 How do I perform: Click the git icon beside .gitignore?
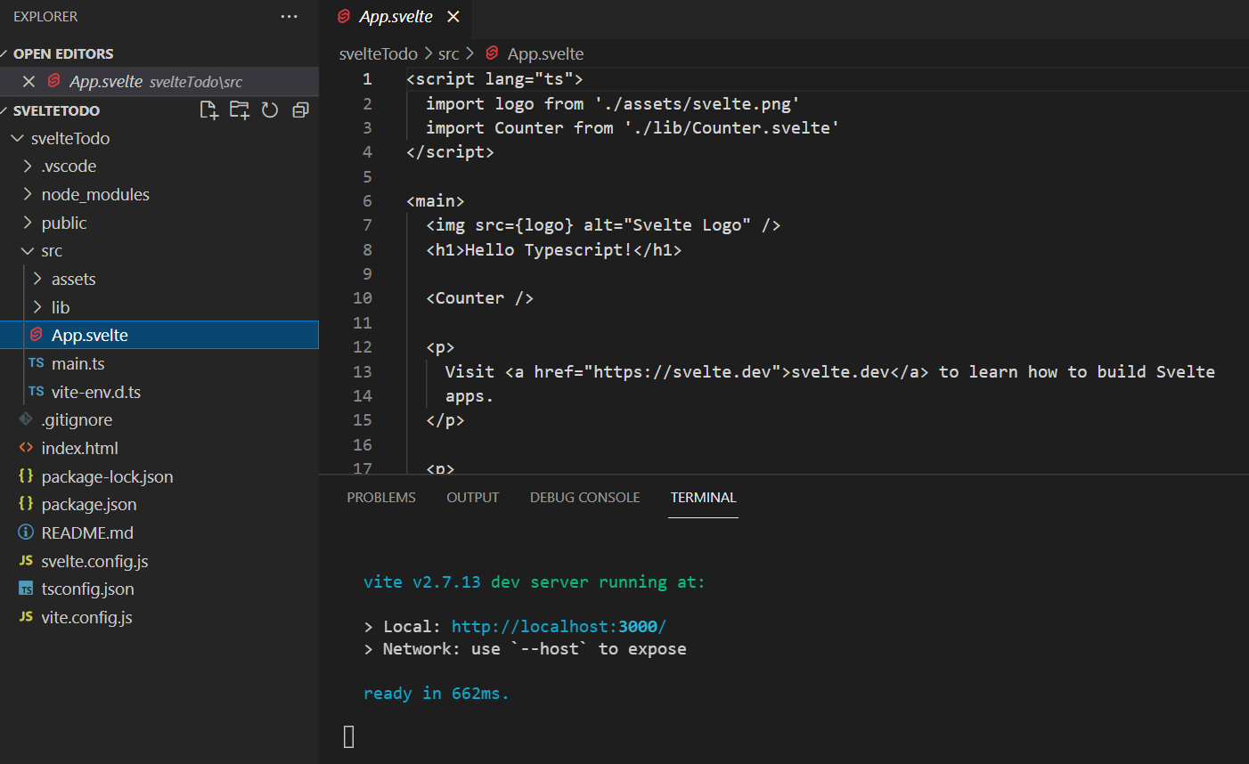point(26,419)
